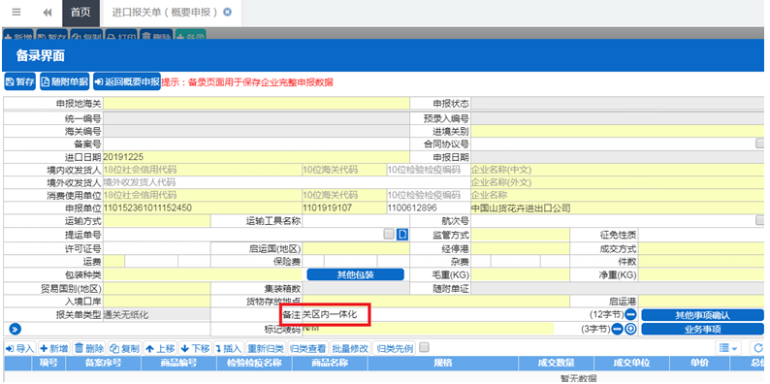
Task: Click 归类查看 button
Action: [307, 349]
